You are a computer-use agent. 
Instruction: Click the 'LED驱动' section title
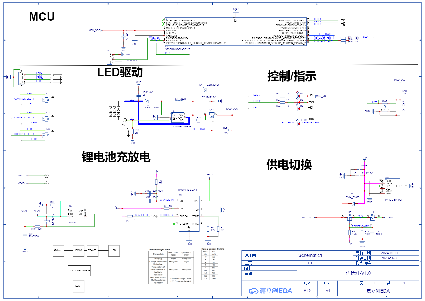pyautogui.click(x=120, y=73)
